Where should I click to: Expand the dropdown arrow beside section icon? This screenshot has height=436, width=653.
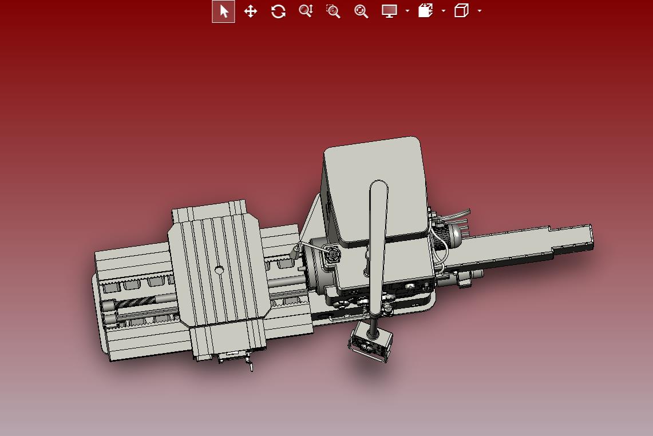[x=444, y=11]
